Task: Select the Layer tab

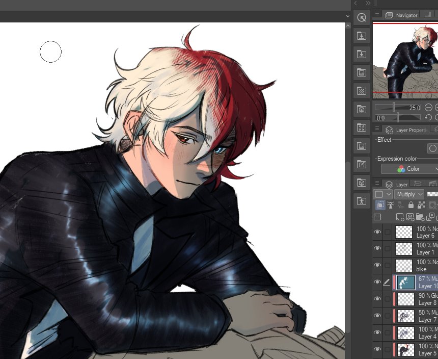Action: 397,185
